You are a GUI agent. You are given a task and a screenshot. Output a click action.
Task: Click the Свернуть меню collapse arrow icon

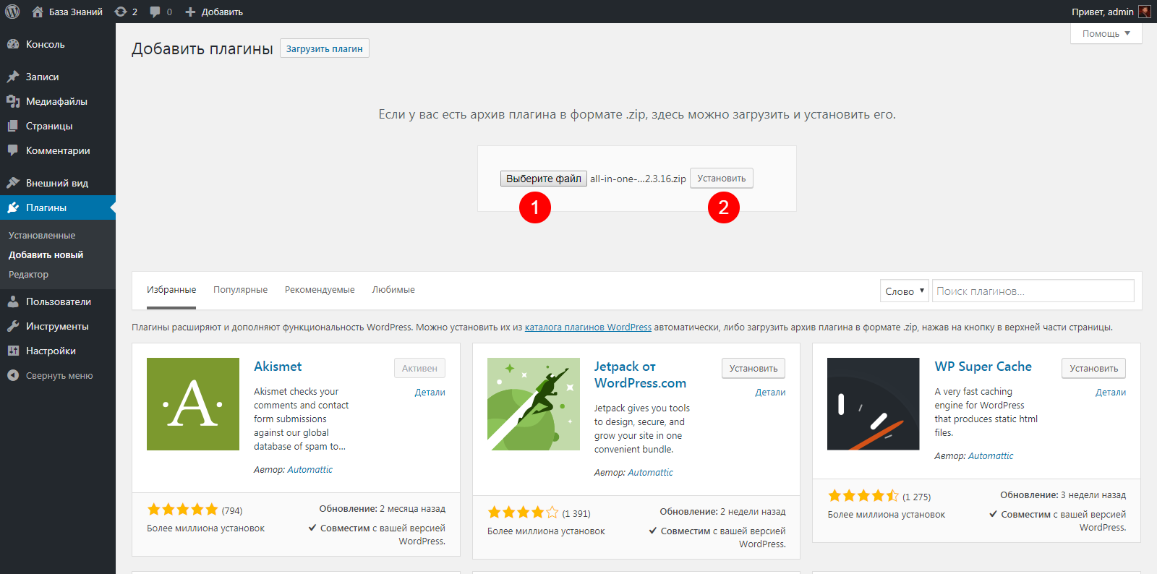coord(13,375)
